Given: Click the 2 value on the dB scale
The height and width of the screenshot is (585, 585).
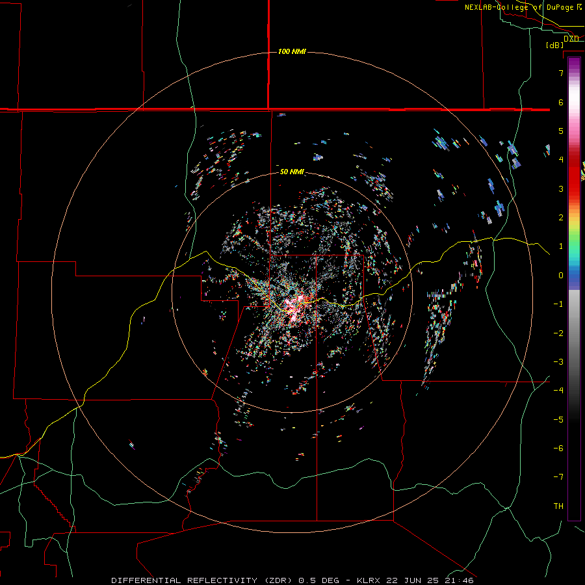Looking at the screenshot, I should click(561, 218).
